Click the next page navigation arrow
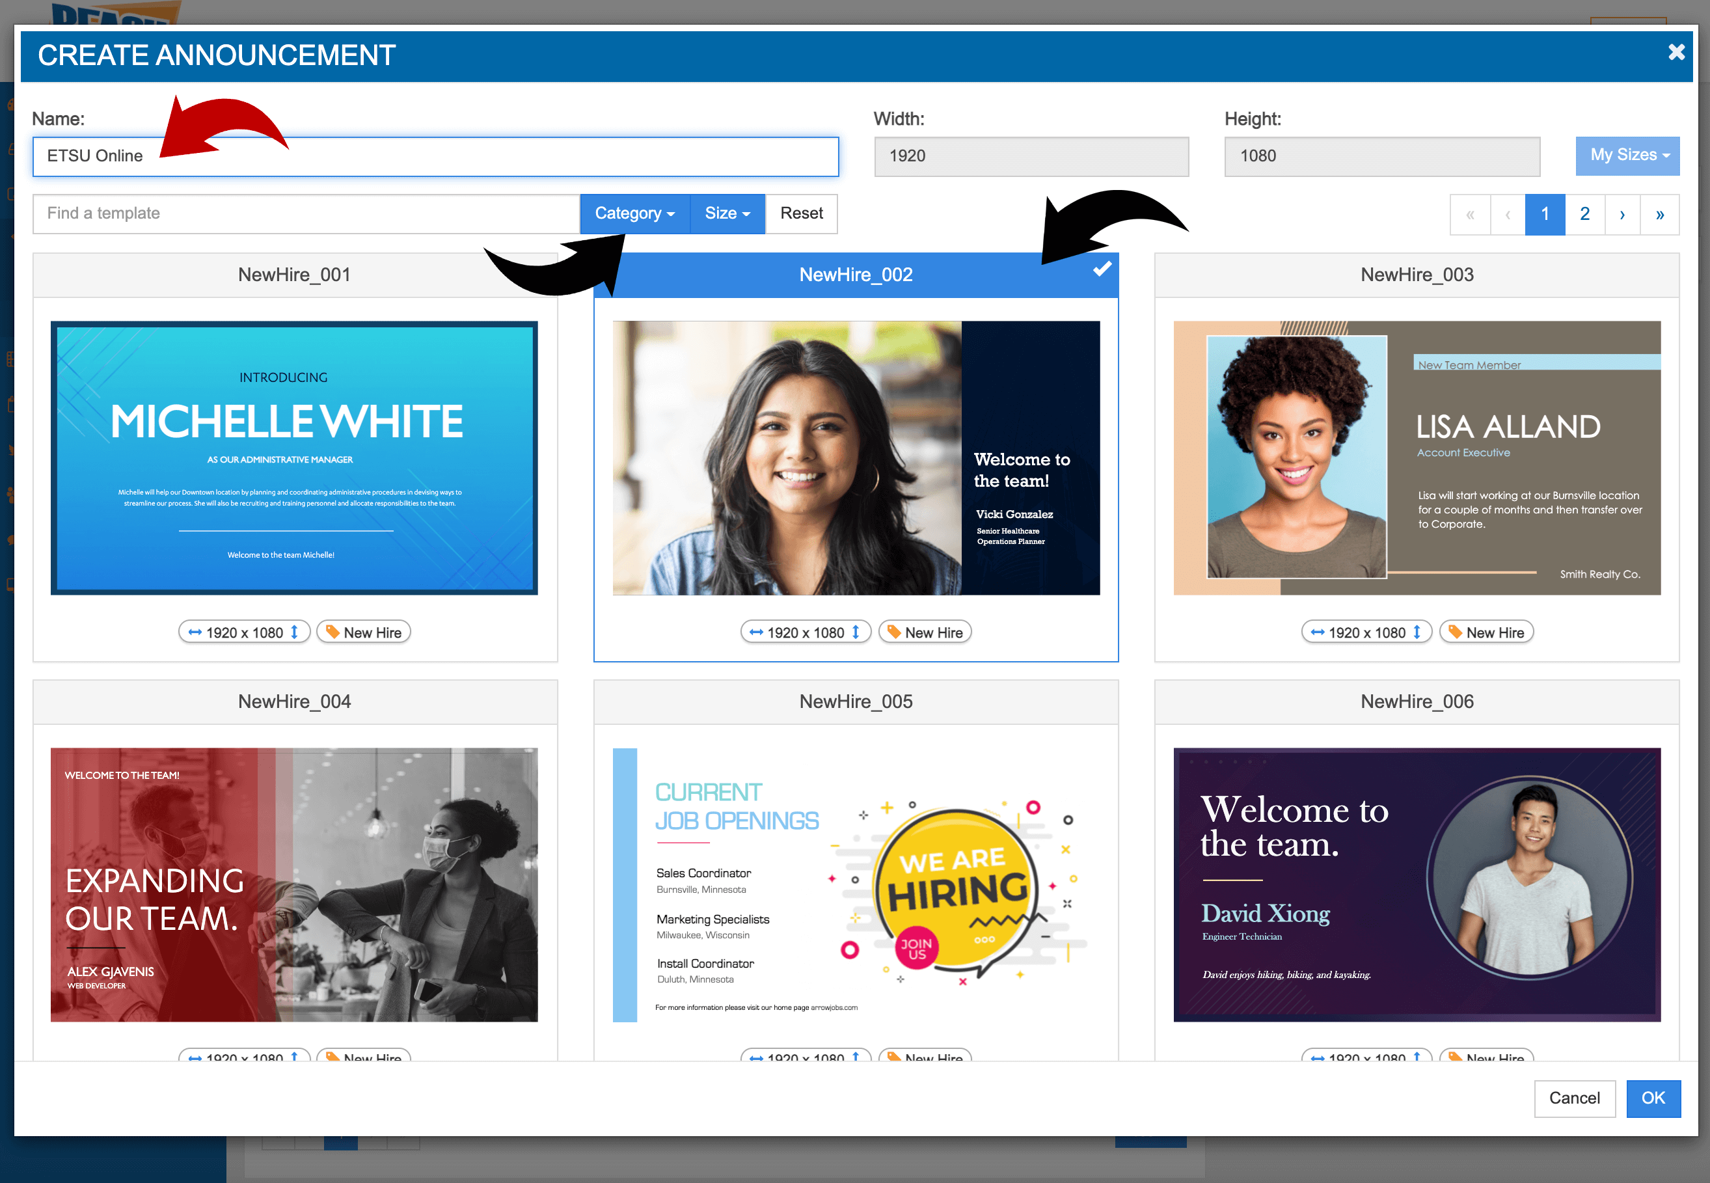1710x1183 pixels. pyautogui.click(x=1623, y=215)
